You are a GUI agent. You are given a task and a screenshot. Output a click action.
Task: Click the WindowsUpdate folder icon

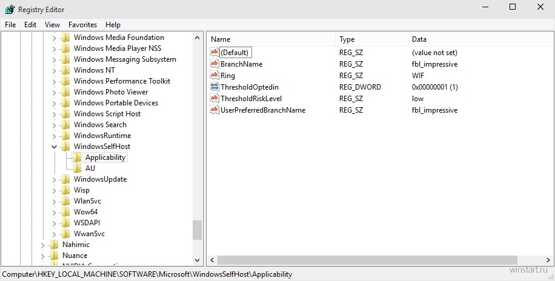pos(66,179)
